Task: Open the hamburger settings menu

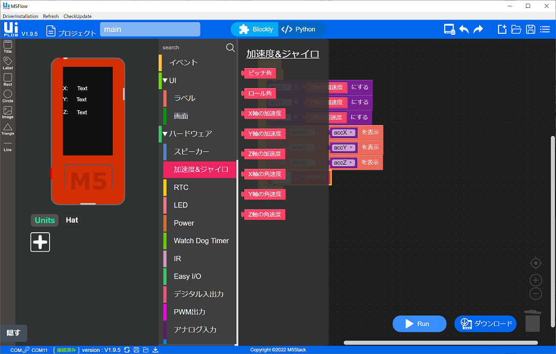Action: (544, 29)
